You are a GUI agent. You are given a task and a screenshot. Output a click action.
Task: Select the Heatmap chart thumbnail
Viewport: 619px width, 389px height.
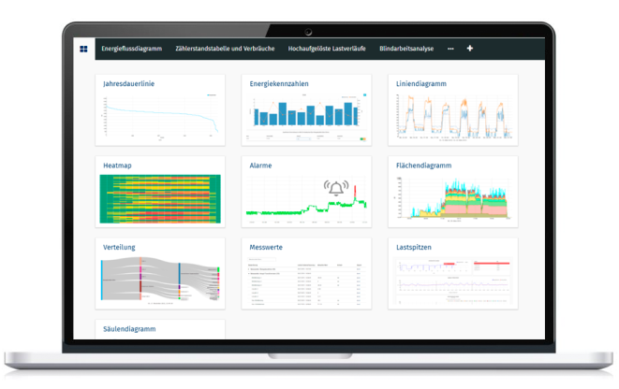click(162, 199)
